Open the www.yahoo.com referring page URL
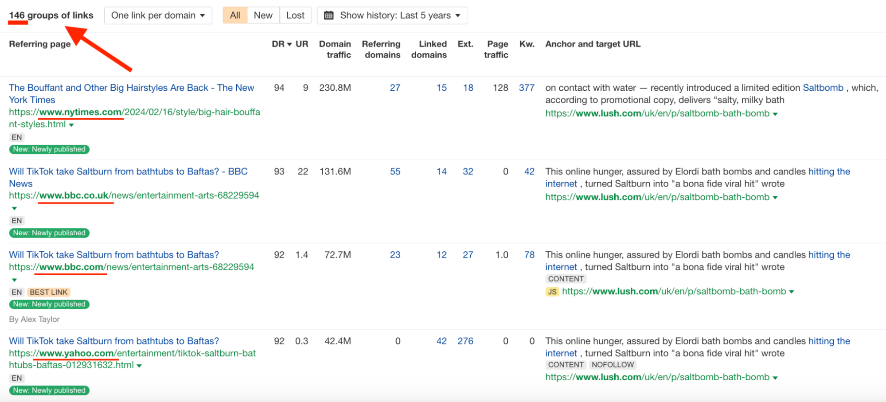The width and height of the screenshot is (886, 402). 133,359
